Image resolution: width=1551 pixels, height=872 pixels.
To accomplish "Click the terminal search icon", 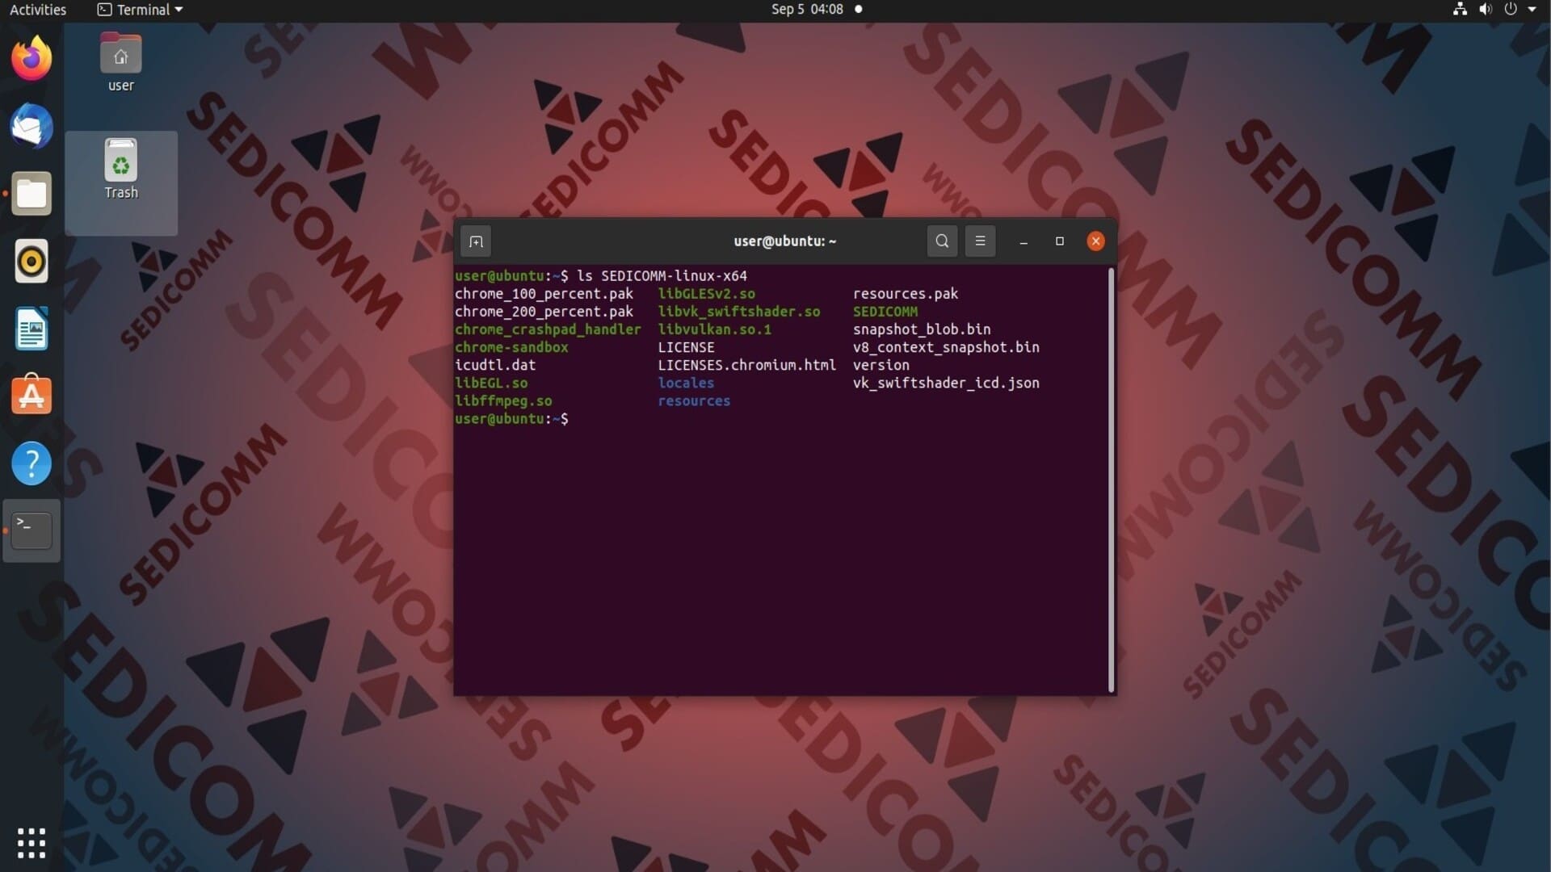I will [x=942, y=241].
